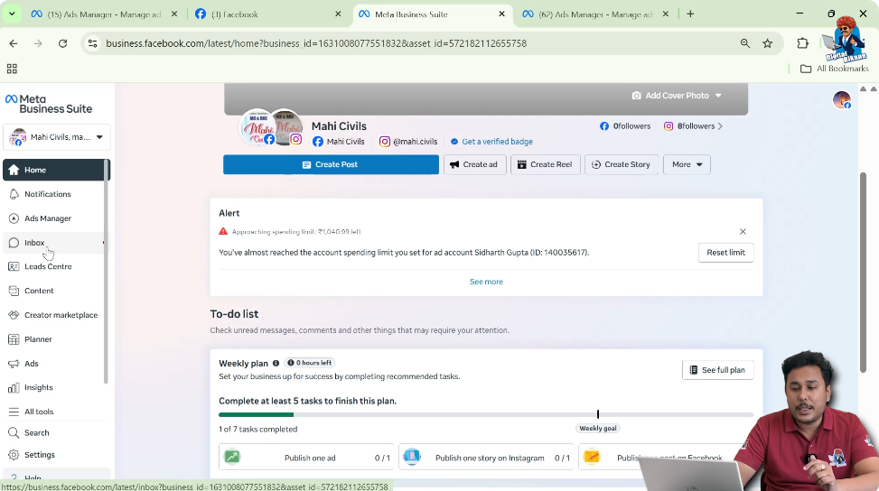Open Publish one story on Instagram task
Screen dimensions: 879x491
[486, 458]
